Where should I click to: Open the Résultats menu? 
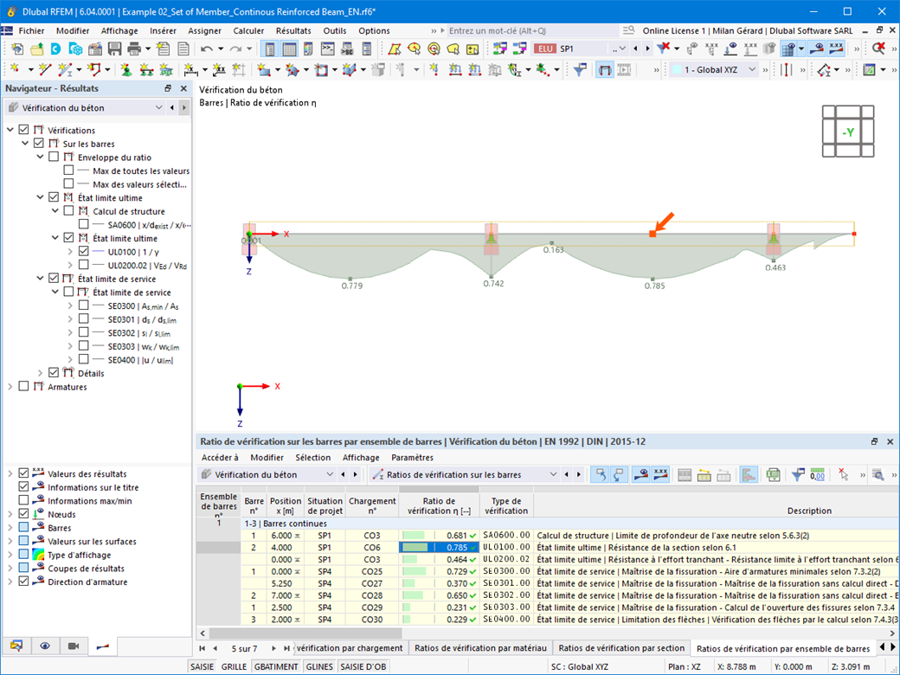292,30
